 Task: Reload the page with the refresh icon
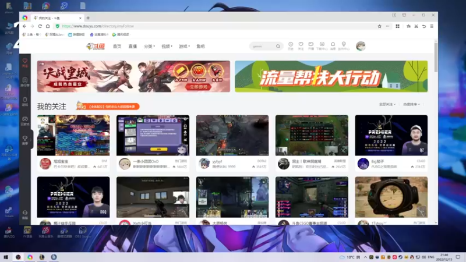[40, 26]
